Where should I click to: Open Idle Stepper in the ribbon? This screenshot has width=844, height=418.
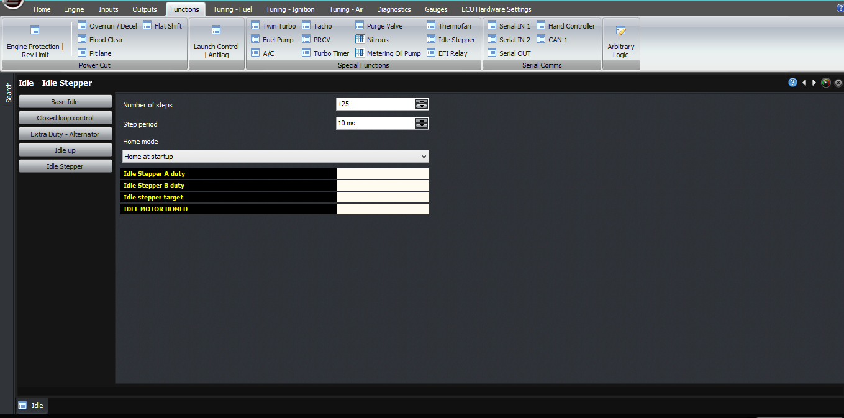(x=451, y=40)
